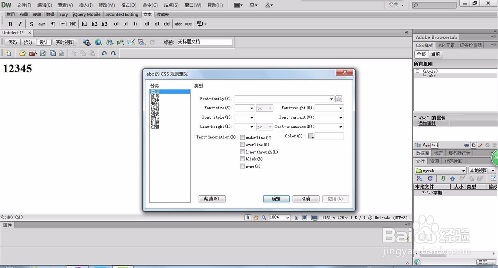Click the 全部 (All) button in the CSS panel
Image resolution: width=498 pixels, height=268 pixels.
click(x=421, y=54)
